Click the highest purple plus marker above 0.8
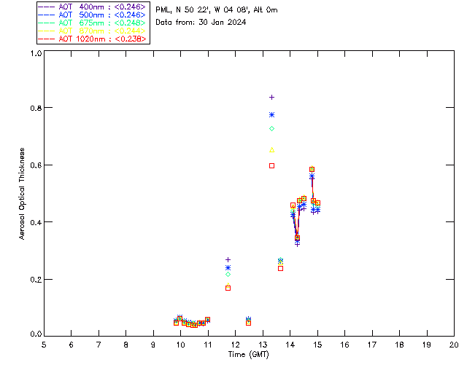467x373 pixels. coord(271,98)
